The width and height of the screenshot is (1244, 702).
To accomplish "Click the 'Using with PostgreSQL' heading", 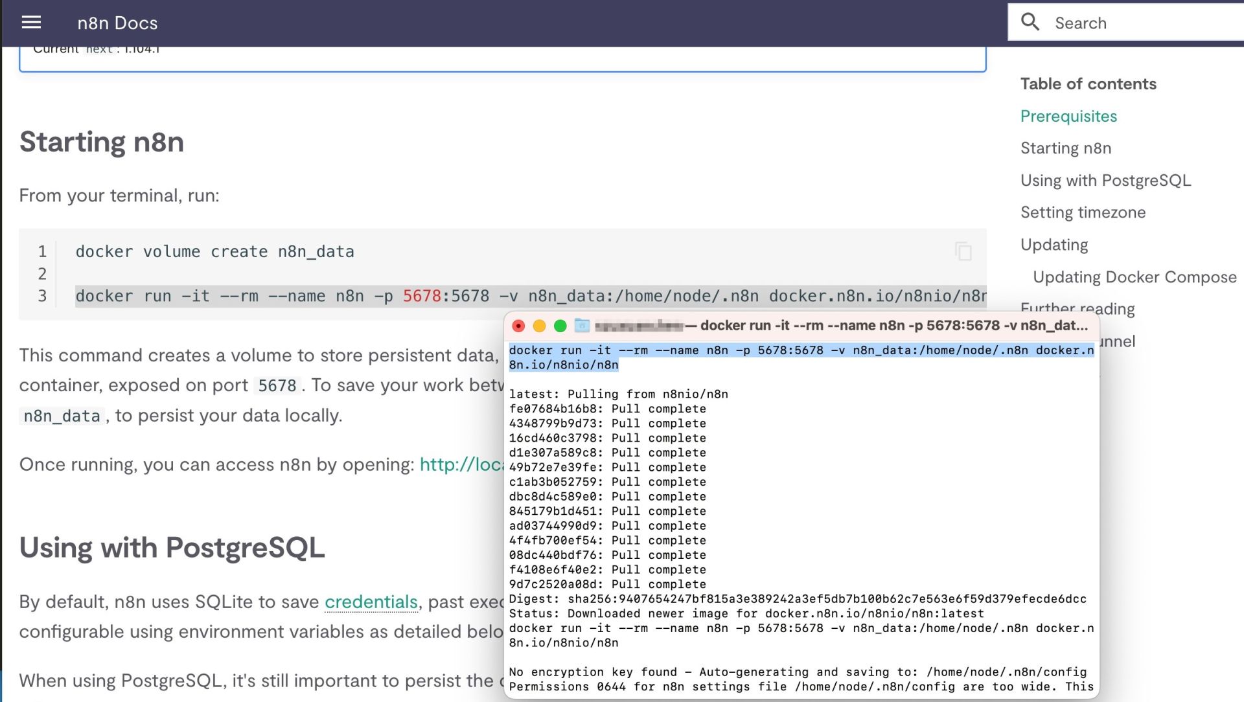I will point(172,548).
